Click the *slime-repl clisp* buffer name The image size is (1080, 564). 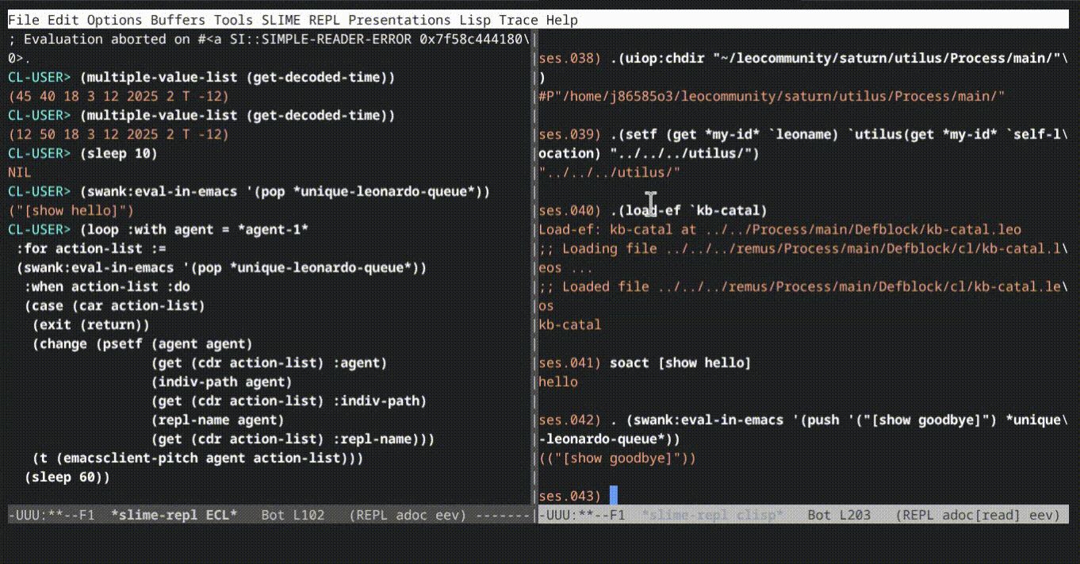pyautogui.click(x=712, y=515)
